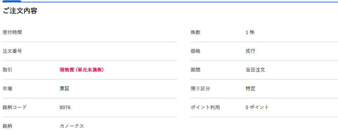
Task: Select the 0 ポイント value
Action: coord(257,107)
